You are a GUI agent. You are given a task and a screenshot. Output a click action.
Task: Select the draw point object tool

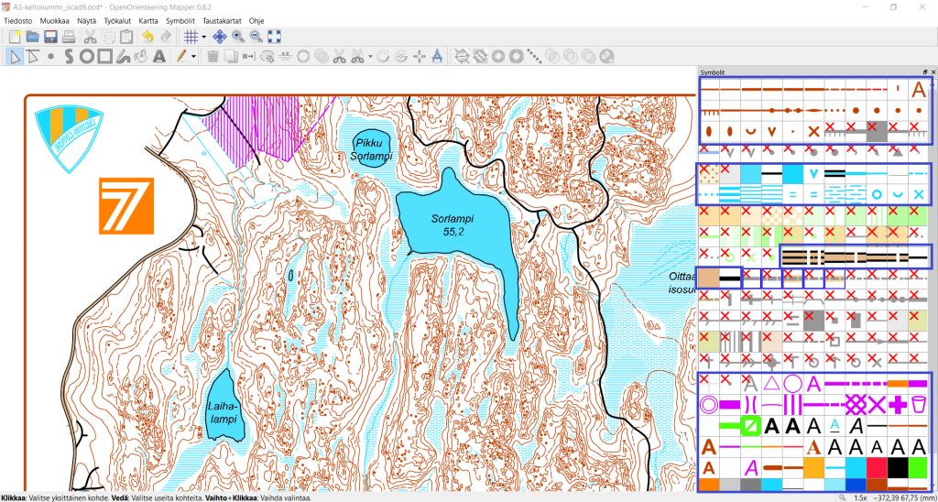[50, 57]
